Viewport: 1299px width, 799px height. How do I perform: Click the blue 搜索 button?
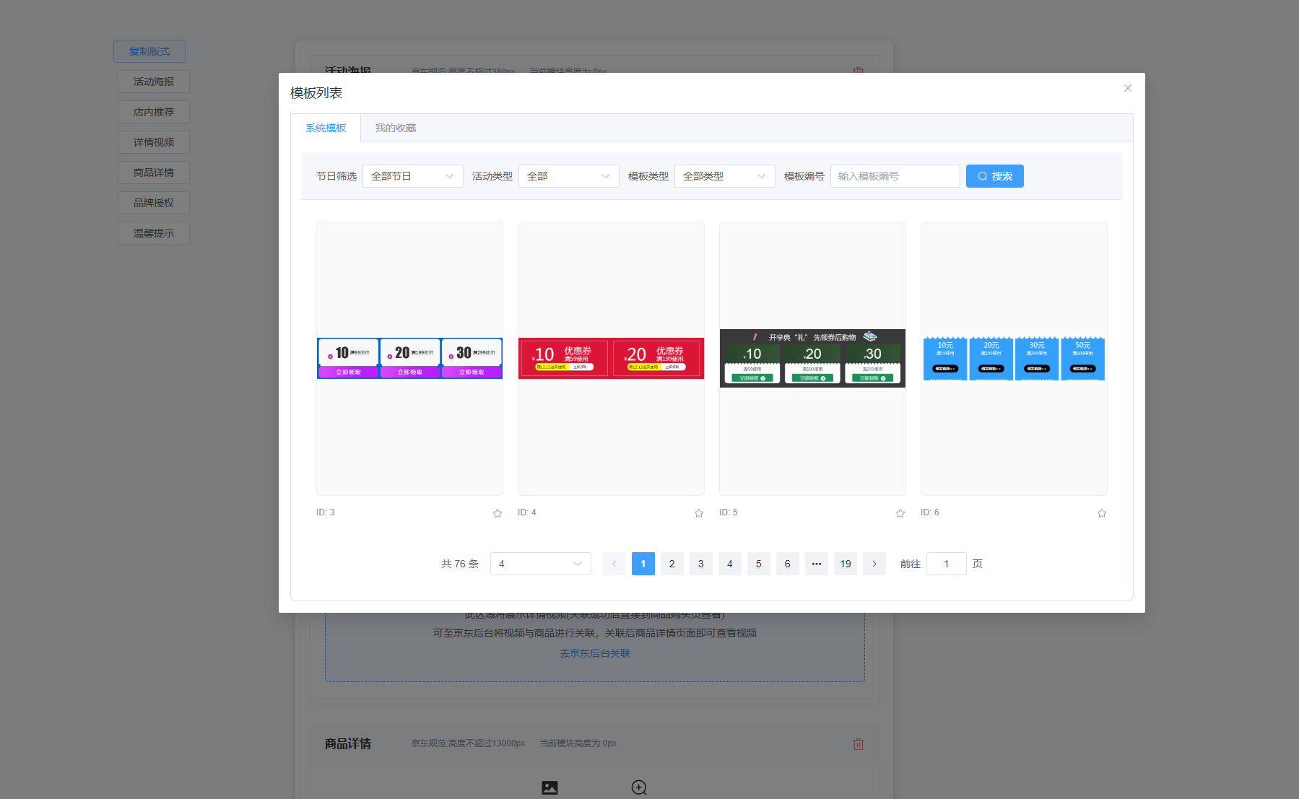994,176
